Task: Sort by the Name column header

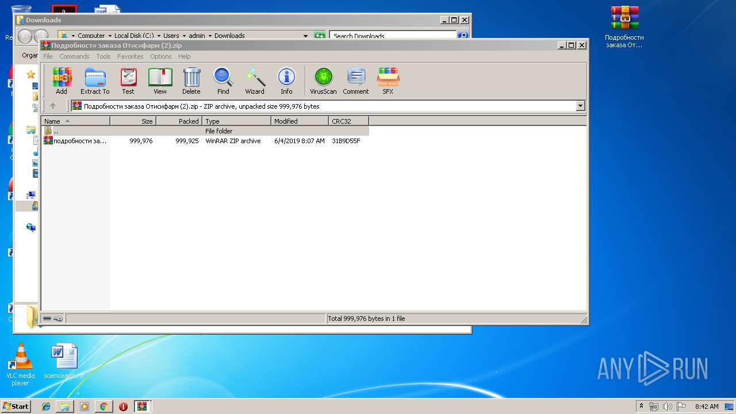Action: click(75, 121)
